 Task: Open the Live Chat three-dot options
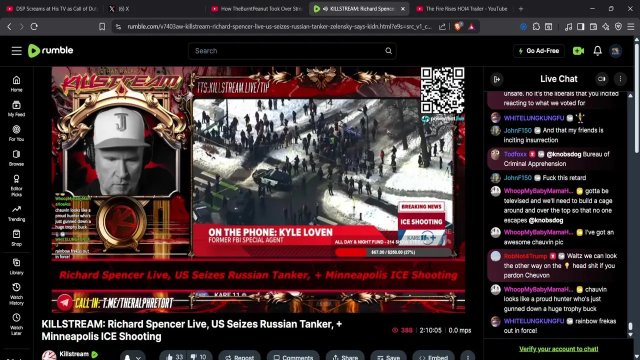620,79
